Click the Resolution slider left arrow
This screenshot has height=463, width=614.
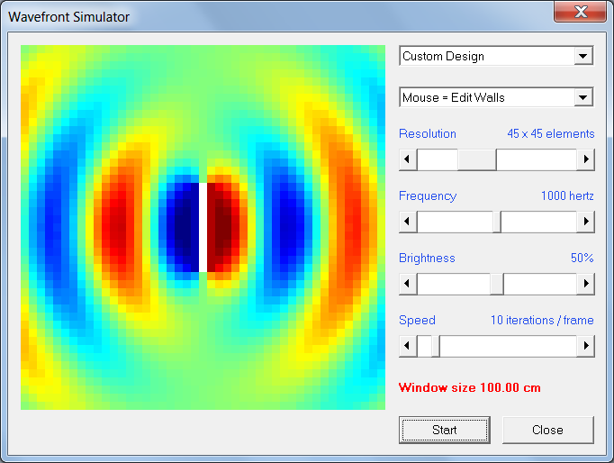[407, 159]
